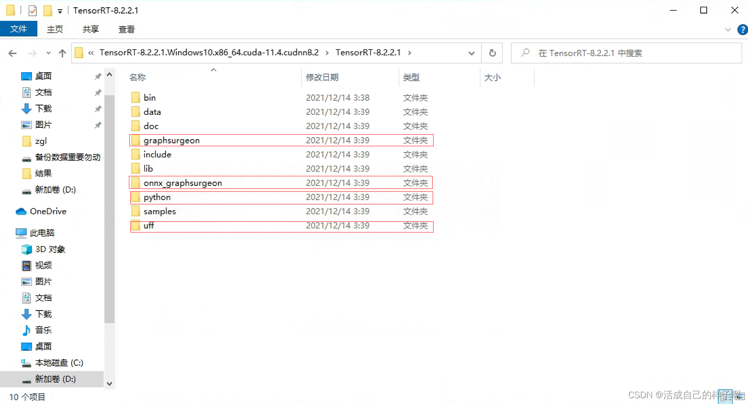Click the 音乐 item in the sidebar
Viewport: 748px width, 404px height.
tap(43, 330)
